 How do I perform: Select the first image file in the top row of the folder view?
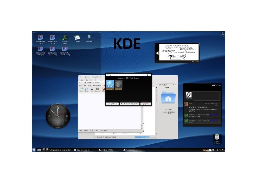click(40, 39)
